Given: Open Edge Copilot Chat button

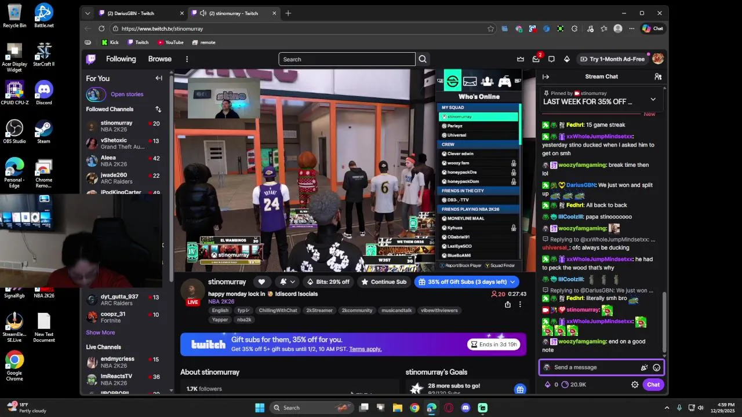Looking at the screenshot, I should (653, 28).
